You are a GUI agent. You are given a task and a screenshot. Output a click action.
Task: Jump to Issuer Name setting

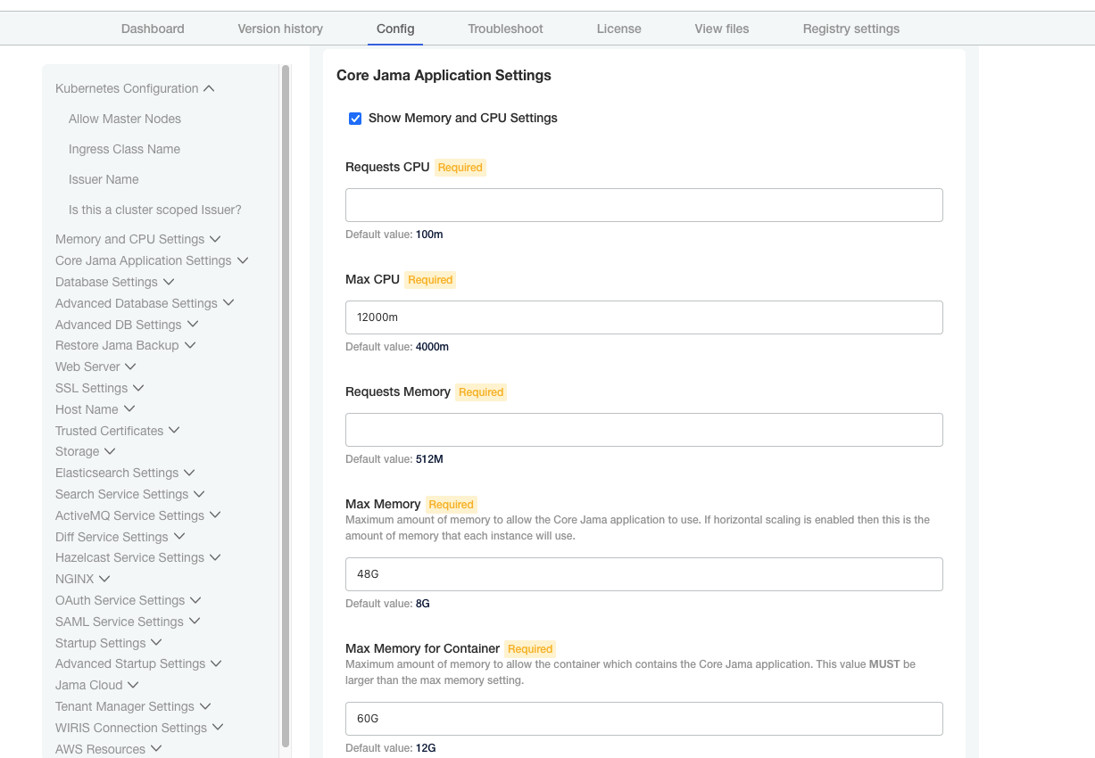click(x=104, y=179)
